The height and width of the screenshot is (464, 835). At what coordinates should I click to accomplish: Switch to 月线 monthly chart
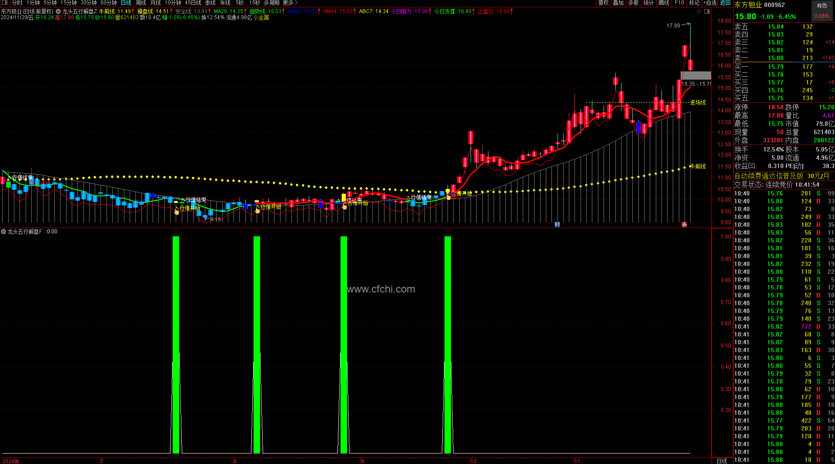point(156,3)
